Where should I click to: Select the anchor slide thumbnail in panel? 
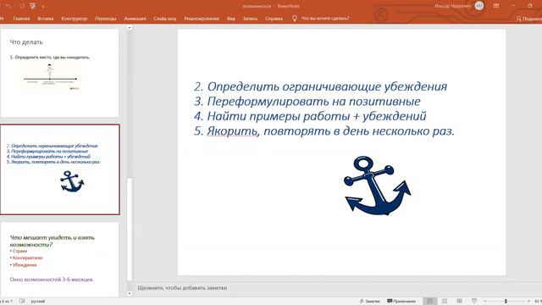pyautogui.click(x=60, y=169)
